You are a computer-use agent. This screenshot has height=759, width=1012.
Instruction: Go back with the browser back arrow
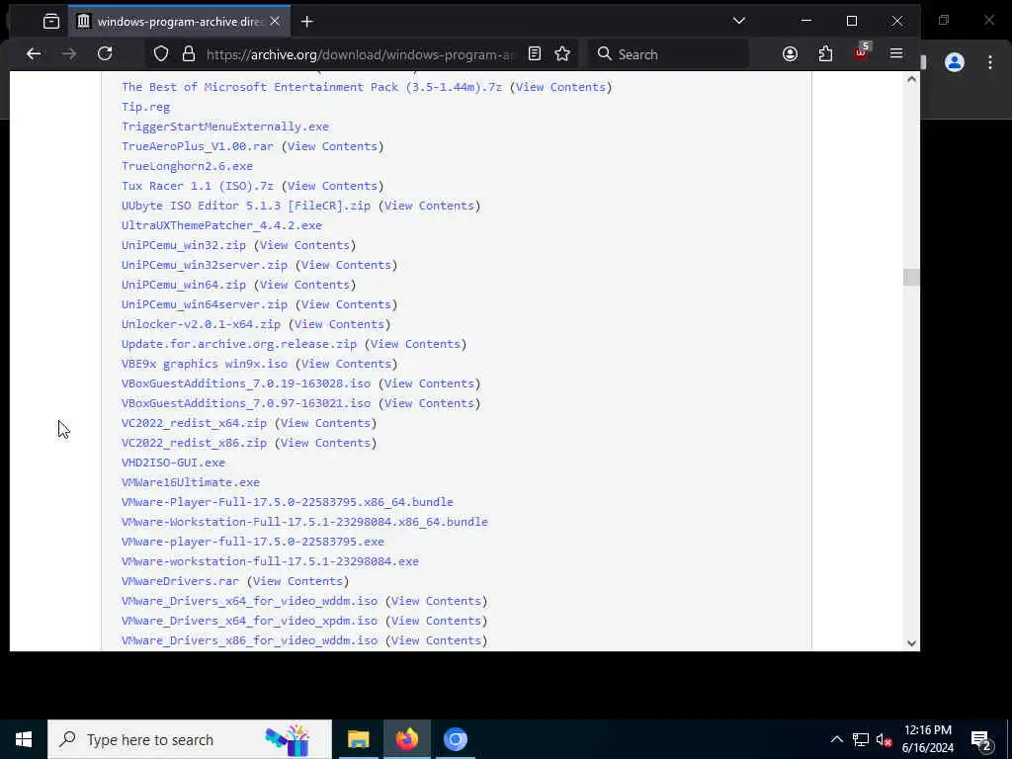[x=34, y=54]
